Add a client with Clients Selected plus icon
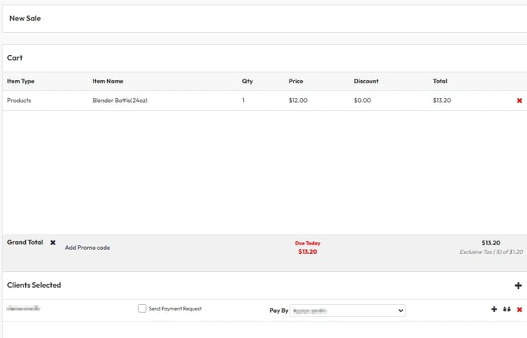 click(518, 285)
